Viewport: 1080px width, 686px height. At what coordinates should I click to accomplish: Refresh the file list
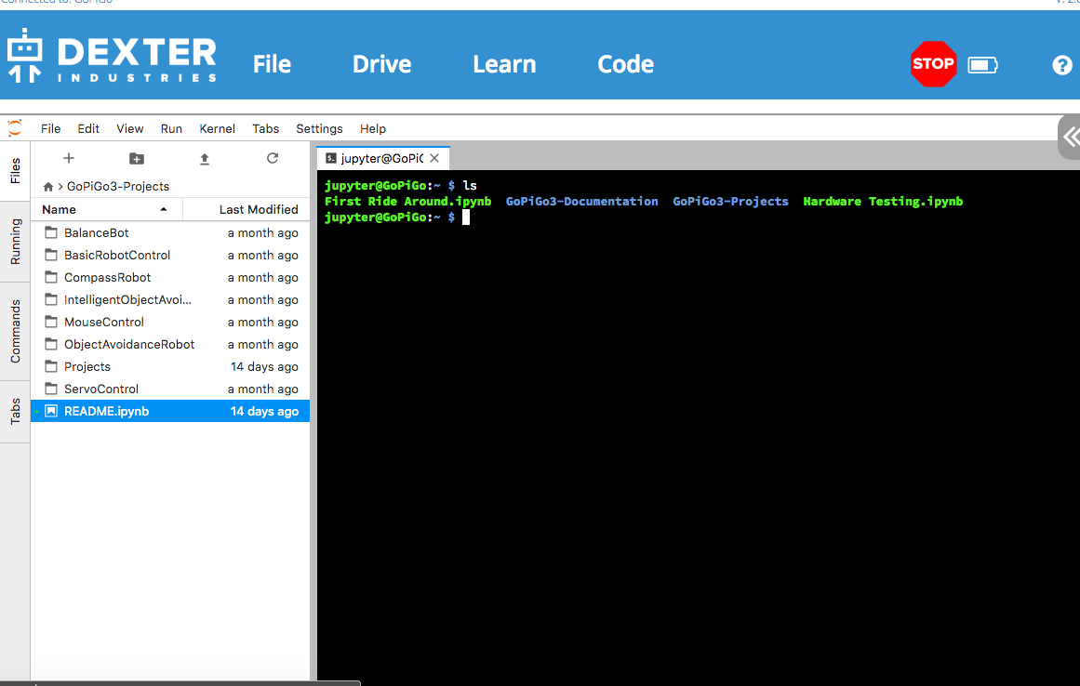tap(273, 158)
